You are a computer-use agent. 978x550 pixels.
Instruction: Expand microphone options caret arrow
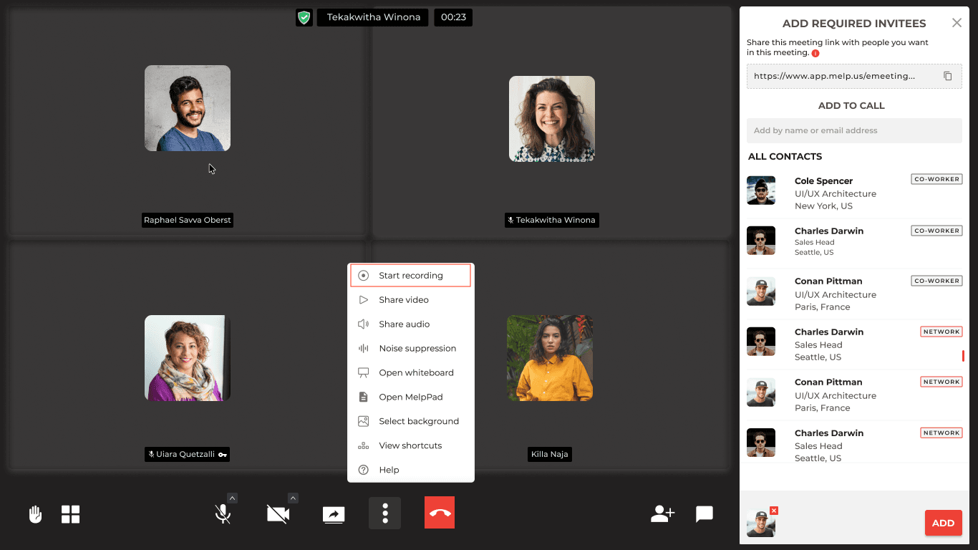pyautogui.click(x=233, y=498)
